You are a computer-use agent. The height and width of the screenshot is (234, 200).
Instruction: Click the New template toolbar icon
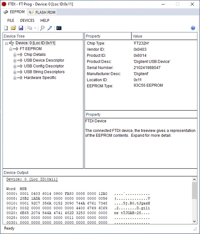(x=6, y=28)
